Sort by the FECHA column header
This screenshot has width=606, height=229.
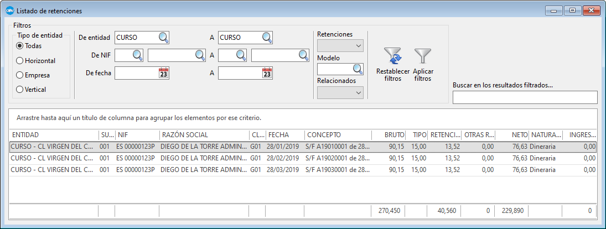[x=284, y=135]
